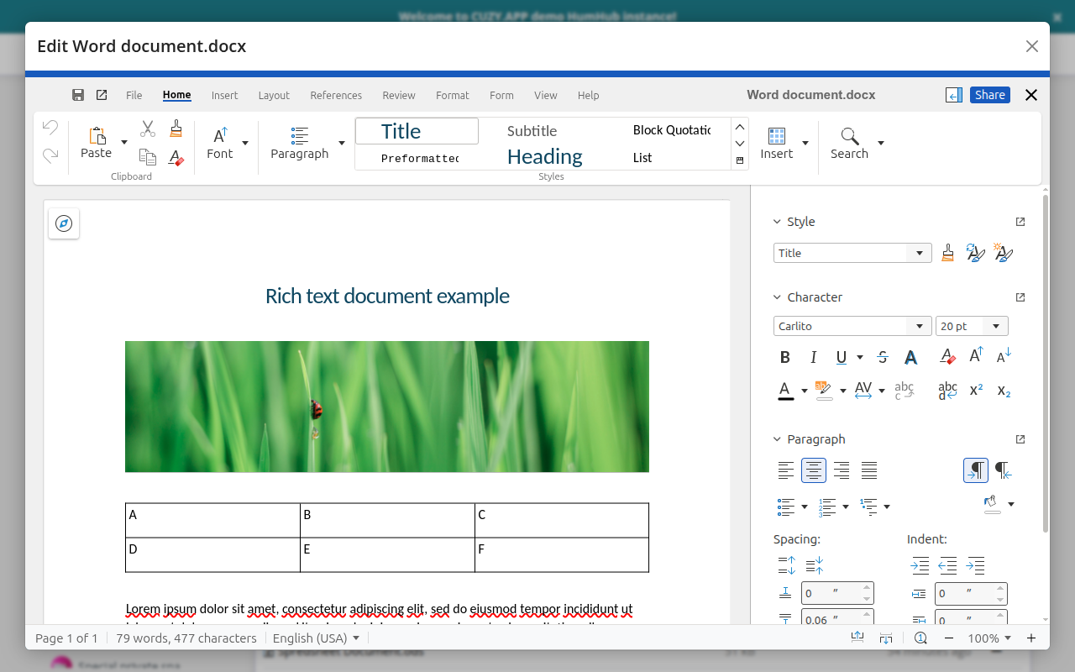
Task: Apply the Heading style from gallery
Action: (544, 157)
